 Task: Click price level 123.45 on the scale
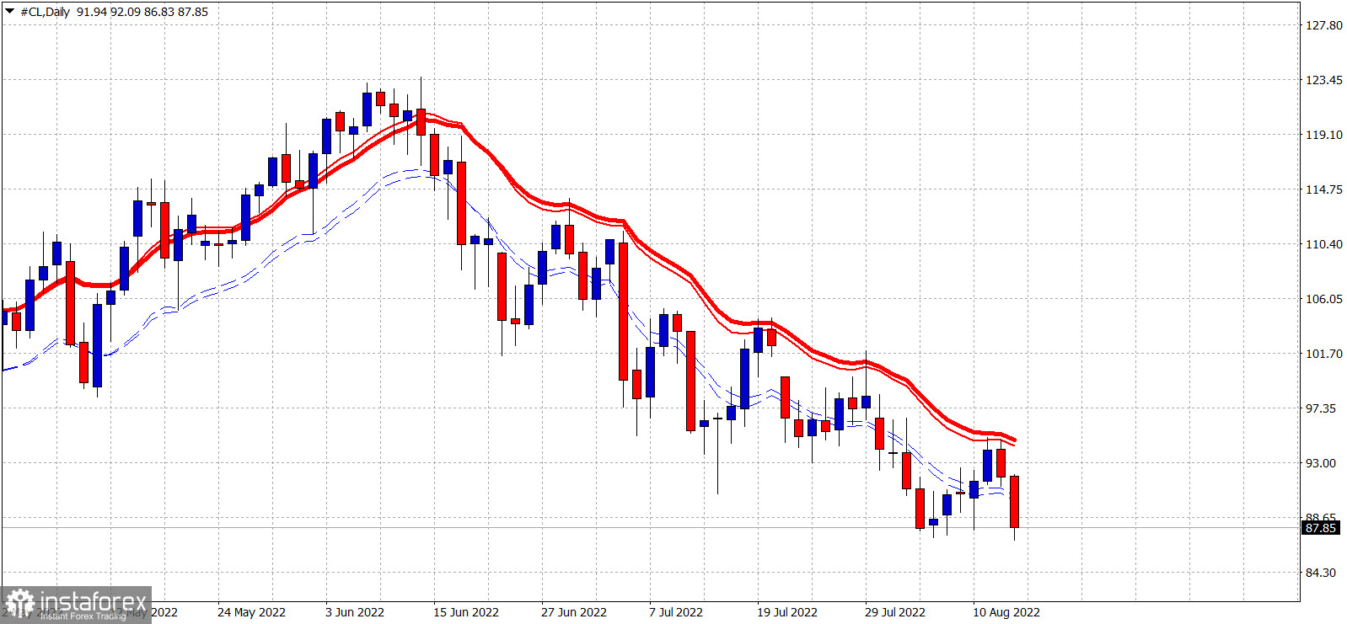pyautogui.click(x=1323, y=80)
